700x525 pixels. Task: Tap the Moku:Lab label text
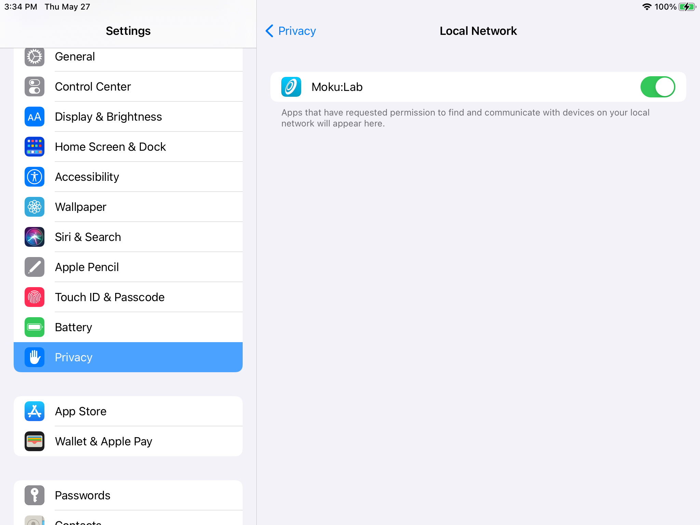pyautogui.click(x=337, y=87)
